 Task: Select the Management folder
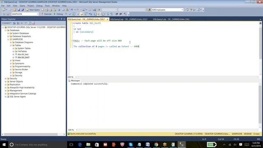click(16, 90)
